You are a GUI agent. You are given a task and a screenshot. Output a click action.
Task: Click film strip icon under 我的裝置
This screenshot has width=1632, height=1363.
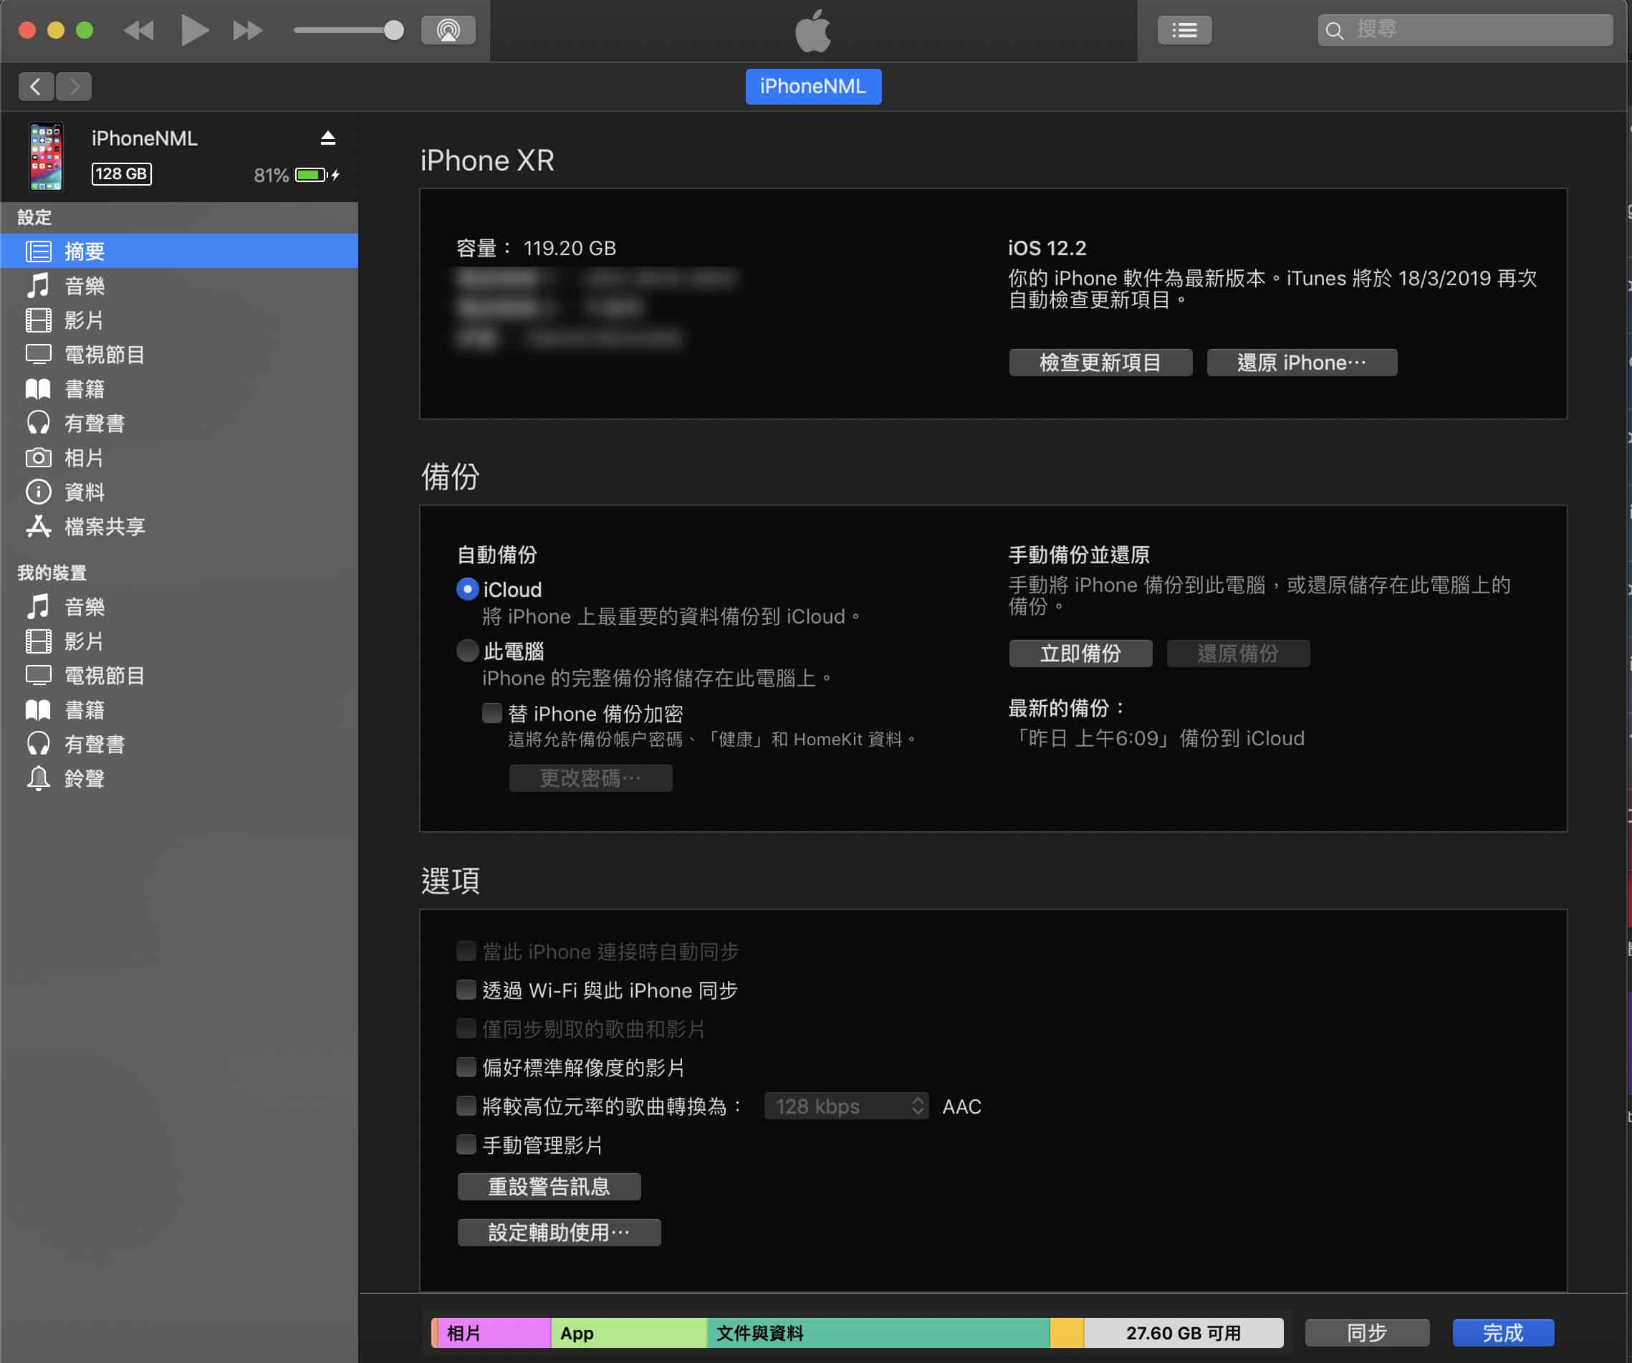click(x=38, y=641)
